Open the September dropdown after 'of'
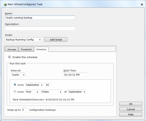 (77, 92)
